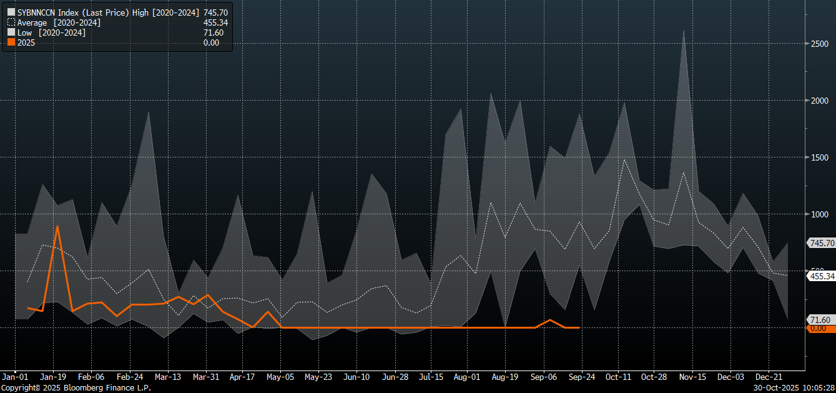
Task: Click the 745.70 value tag on right axis
Action: pyautogui.click(x=821, y=242)
